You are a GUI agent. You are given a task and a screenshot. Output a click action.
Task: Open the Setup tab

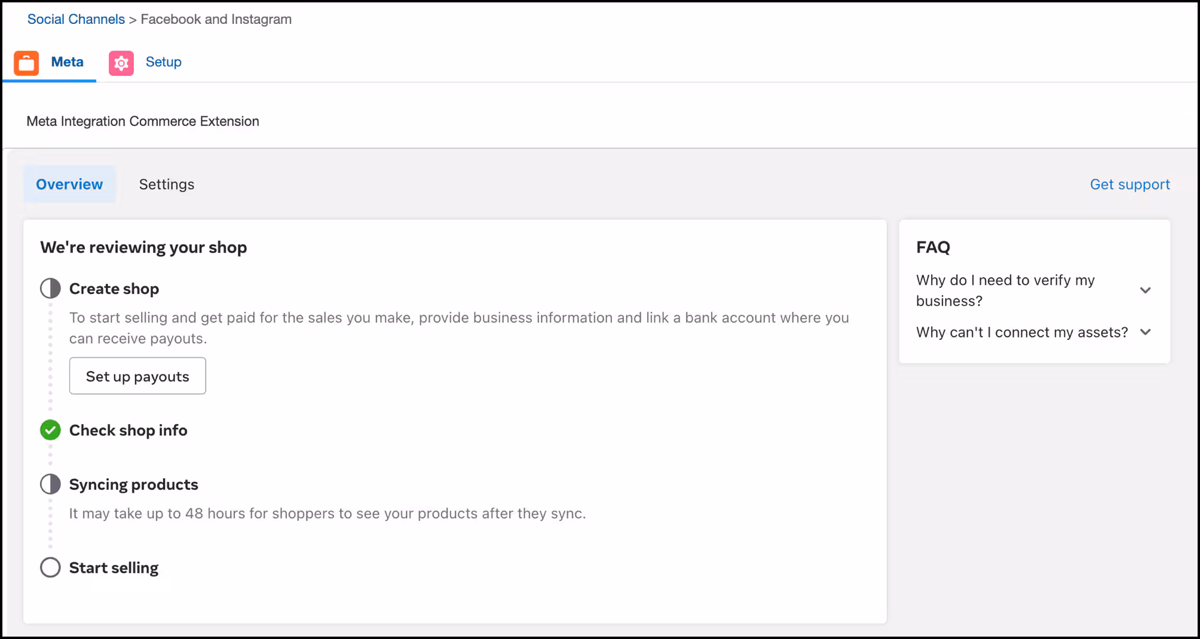click(145, 62)
